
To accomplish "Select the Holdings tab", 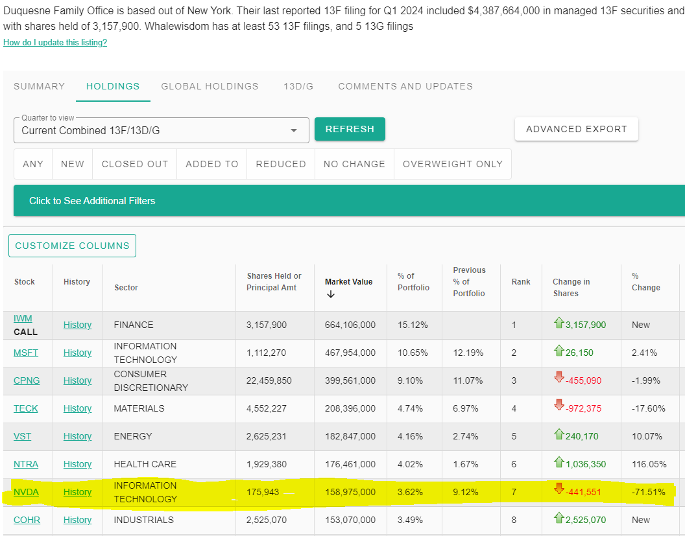I will pyautogui.click(x=113, y=86).
